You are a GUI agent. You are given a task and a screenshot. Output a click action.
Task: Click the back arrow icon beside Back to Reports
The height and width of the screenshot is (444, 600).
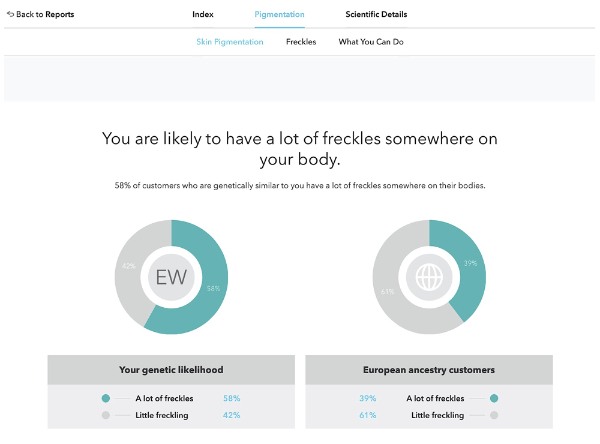coord(10,14)
